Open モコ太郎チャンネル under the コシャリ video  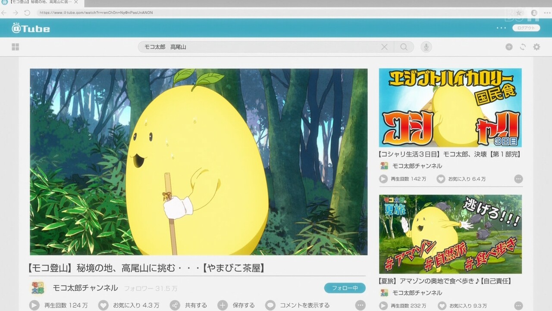point(417,166)
